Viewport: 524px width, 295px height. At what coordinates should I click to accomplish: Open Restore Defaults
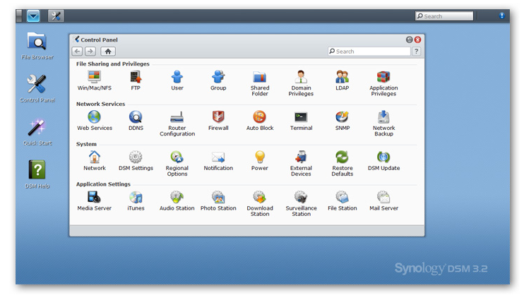click(343, 157)
